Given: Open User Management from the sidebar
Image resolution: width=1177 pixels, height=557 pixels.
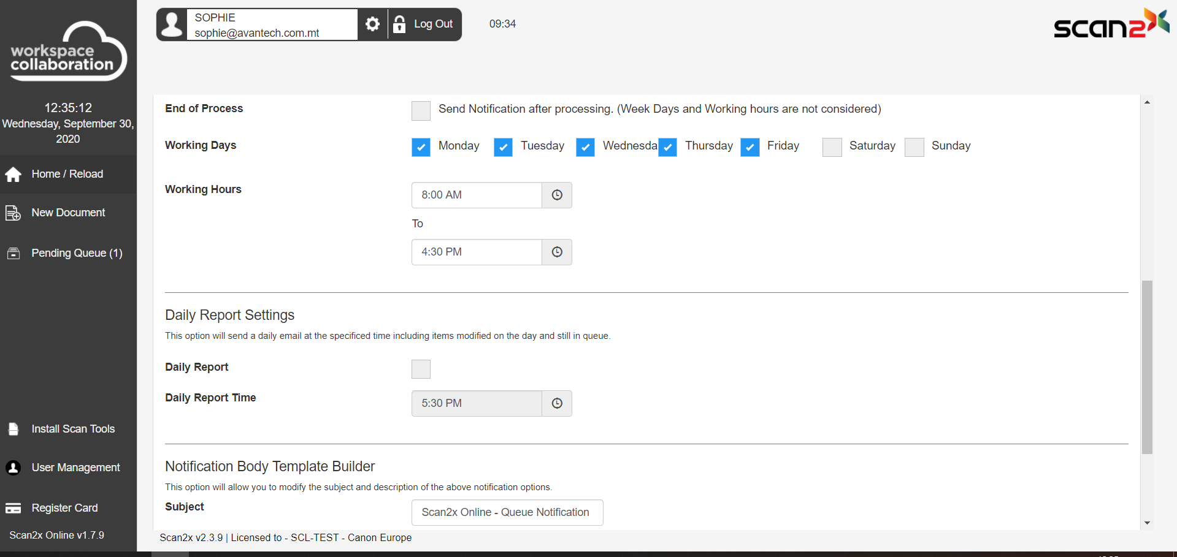Looking at the screenshot, I should coord(75,468).
